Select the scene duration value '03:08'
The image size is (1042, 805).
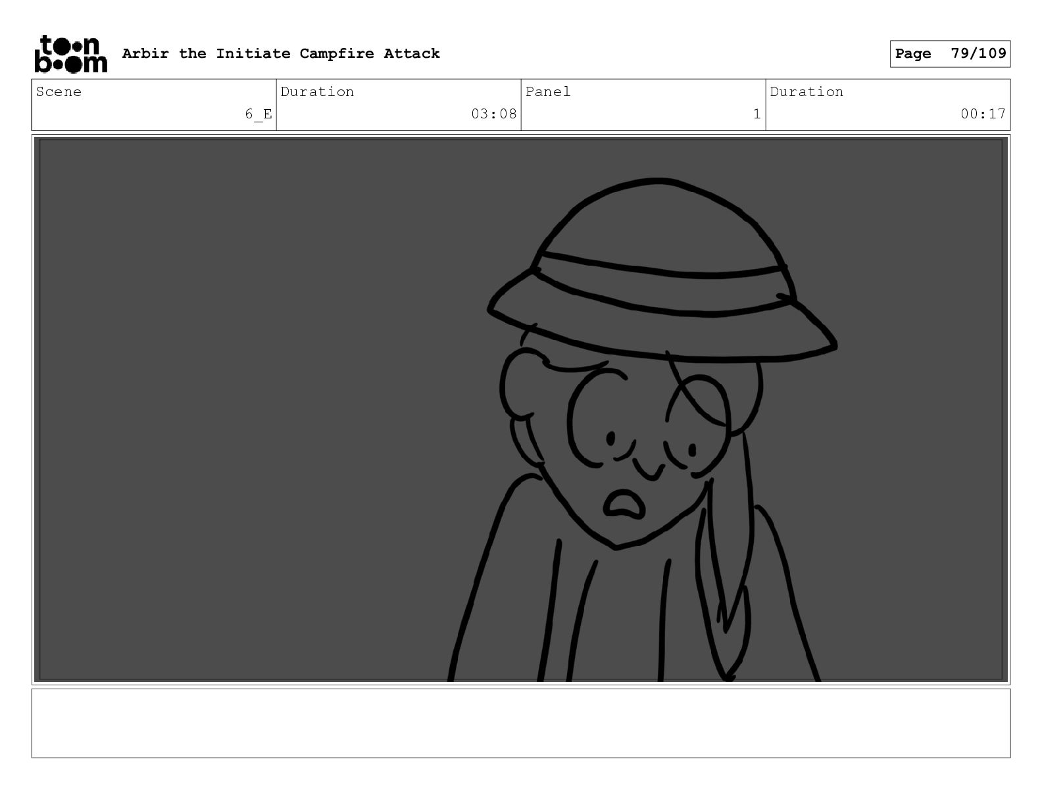point(494,114)
